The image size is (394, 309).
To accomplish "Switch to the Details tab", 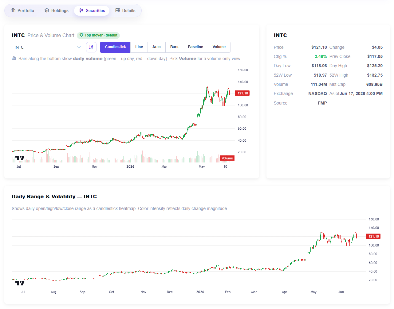I will click(x=125, y=10).
